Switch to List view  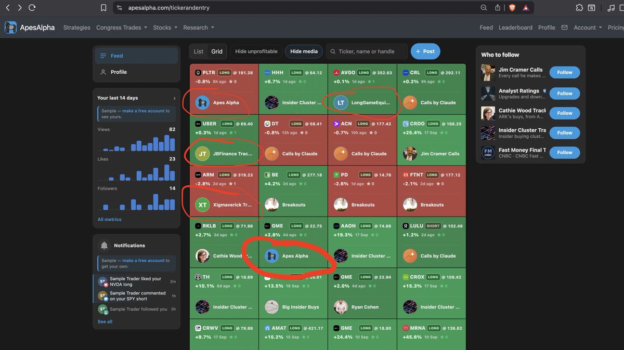[x=199, y=51]
